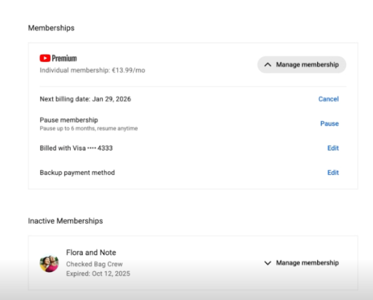Screen dimensions: 373x300
Task: Click the down chevron in Inactive Memberships
Action: (x=268, y=263)
